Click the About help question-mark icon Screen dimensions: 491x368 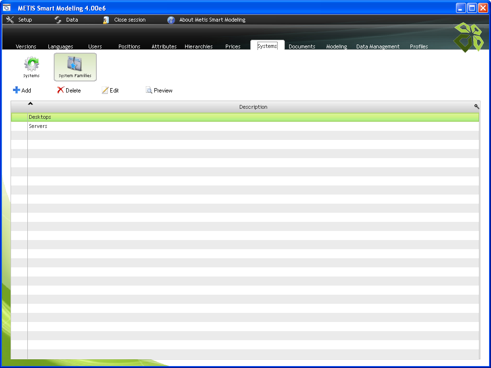pos(171,20)
